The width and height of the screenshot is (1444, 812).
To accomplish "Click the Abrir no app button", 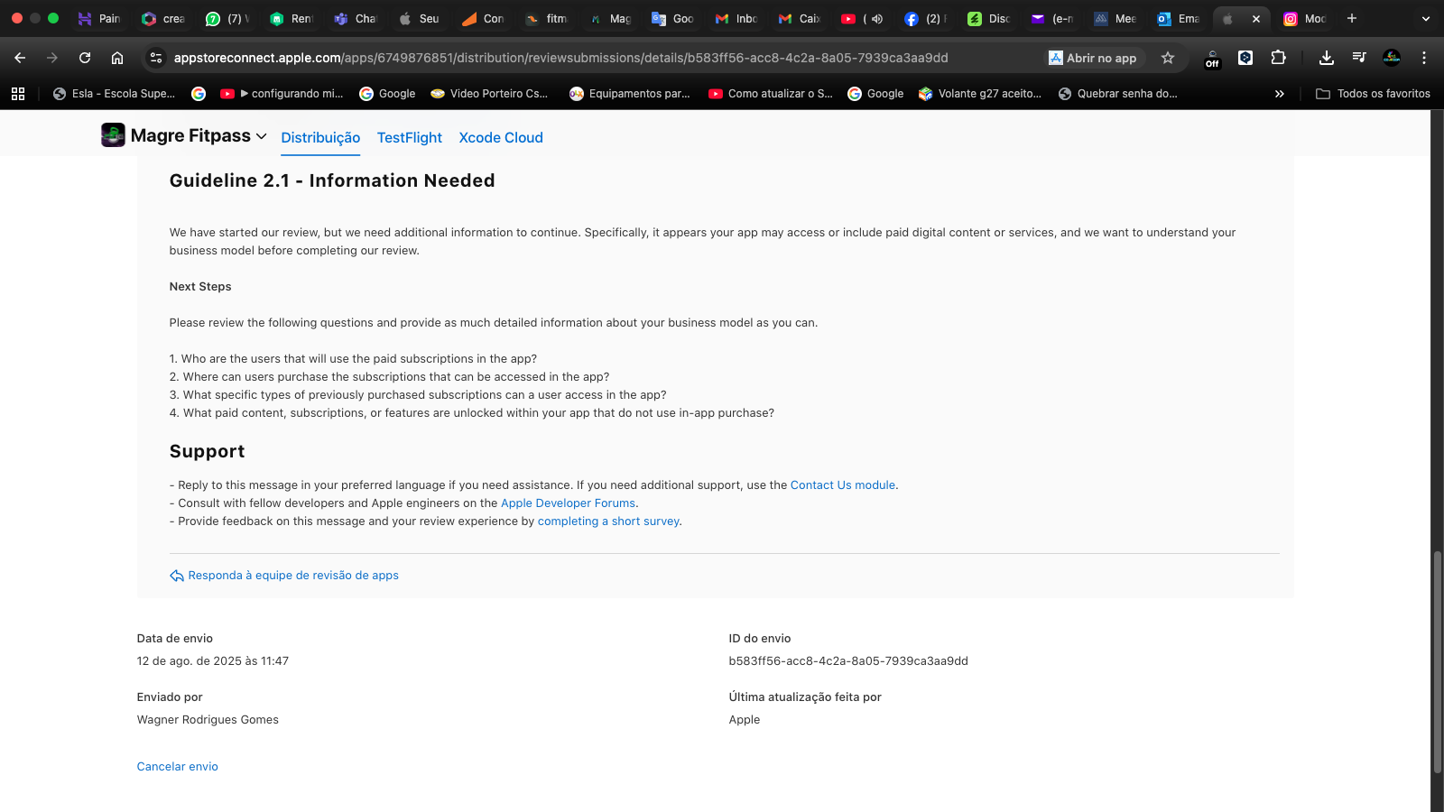I will click(x=1093, y=58).
